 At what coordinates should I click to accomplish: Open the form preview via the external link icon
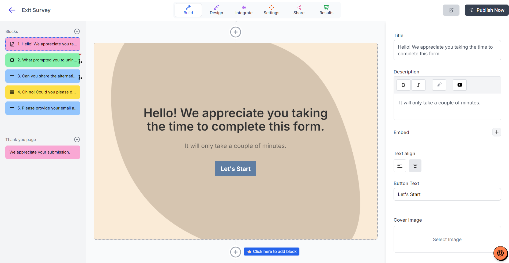coord(451,10)
